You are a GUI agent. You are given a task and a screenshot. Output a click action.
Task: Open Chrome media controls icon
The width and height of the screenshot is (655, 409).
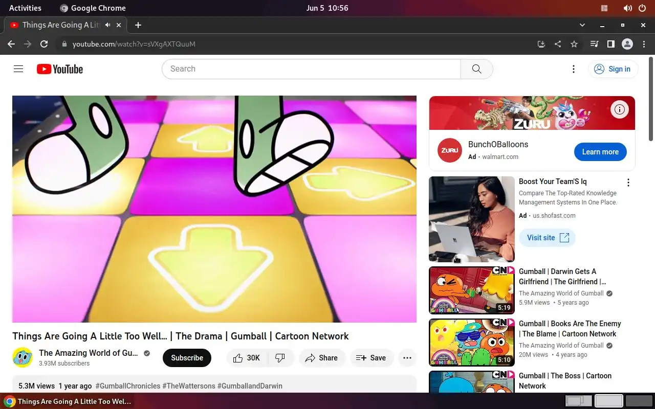pyautogui.click(x=594, y=44)
